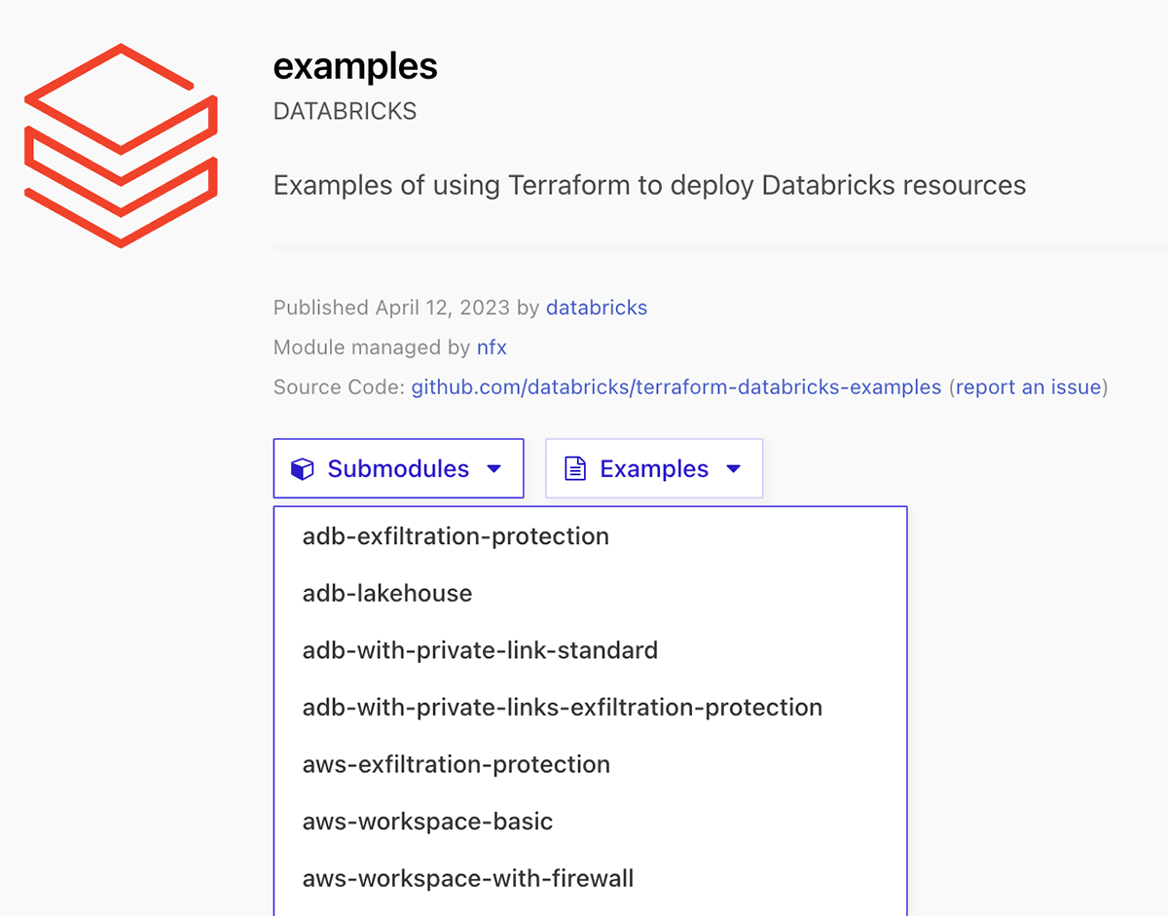Open the Examples dropdown
Viewport: 1168px width, 916px height.
tap(654, 468)
